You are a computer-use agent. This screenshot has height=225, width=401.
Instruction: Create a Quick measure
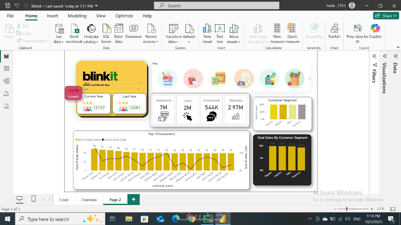[x=292, y=34]
